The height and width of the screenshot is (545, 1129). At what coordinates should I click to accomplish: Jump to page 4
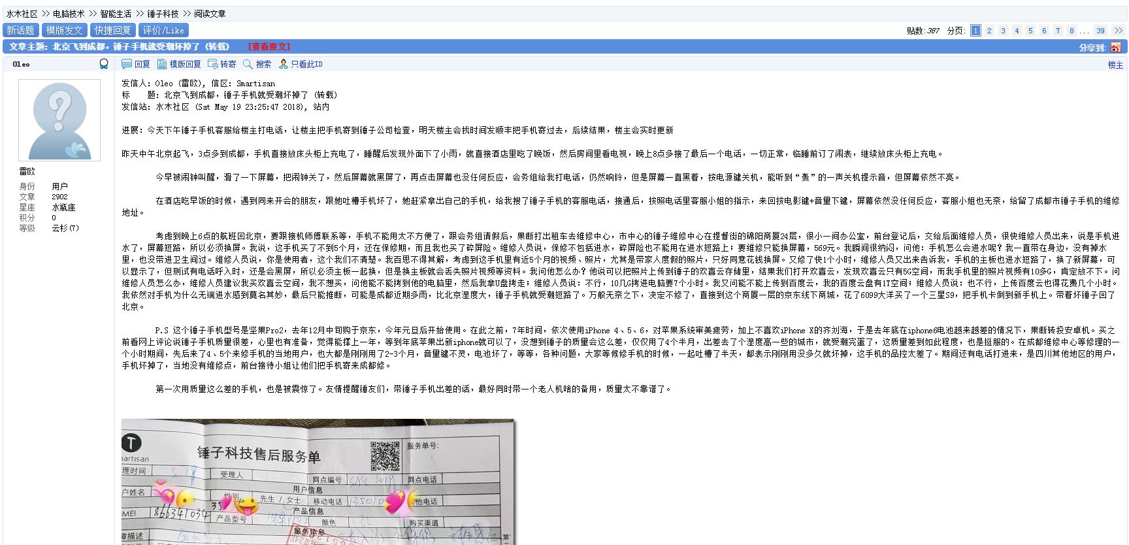click(x=1017, y=31)
